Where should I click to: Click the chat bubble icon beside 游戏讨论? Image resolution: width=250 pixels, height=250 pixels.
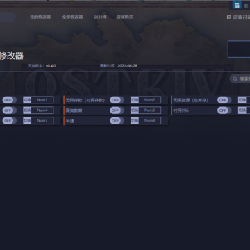coord(229,17)
